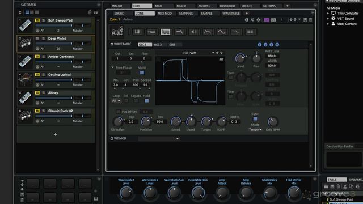Viewport: 363px width, 204px height.
Task: Expand This Computer in media tree
Action: 328,14
